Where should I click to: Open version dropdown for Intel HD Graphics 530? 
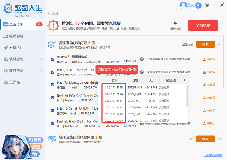(x=99, y=75)
